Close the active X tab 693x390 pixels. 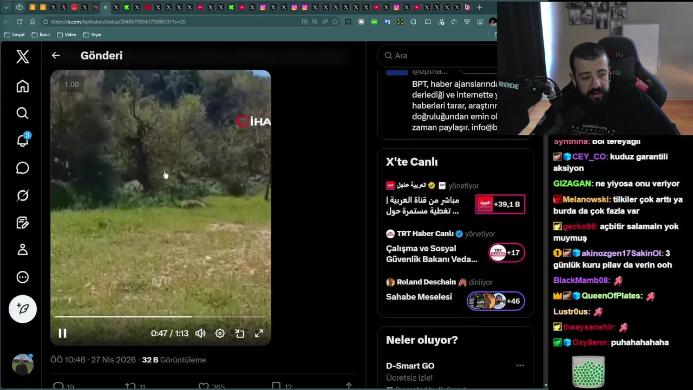pos(105,8)
